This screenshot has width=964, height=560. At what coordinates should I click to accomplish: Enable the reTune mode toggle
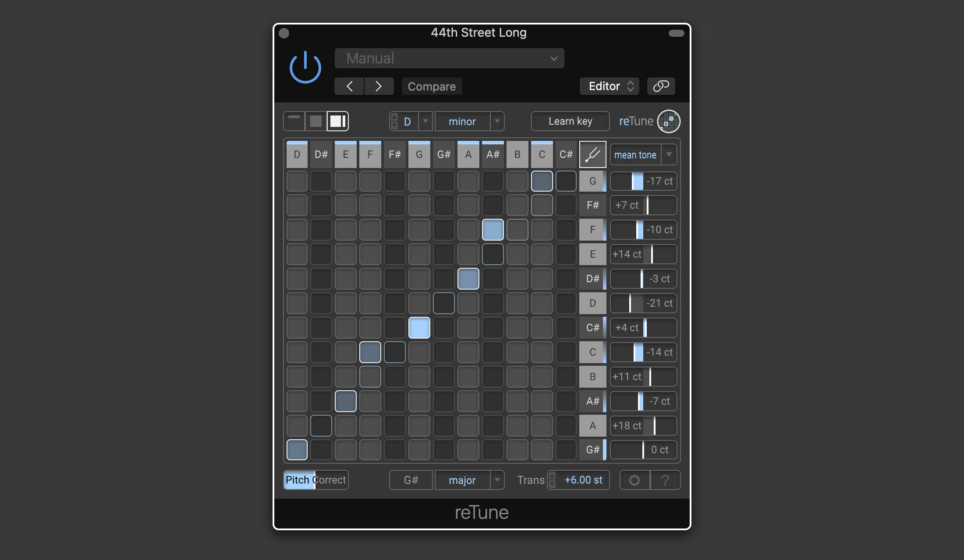pyautogui.click(x=668, y=121)
